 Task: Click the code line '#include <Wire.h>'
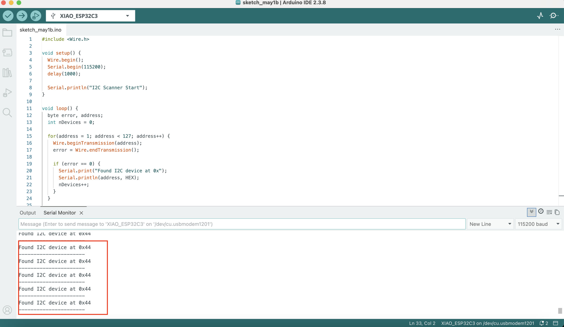click(65, 39)
